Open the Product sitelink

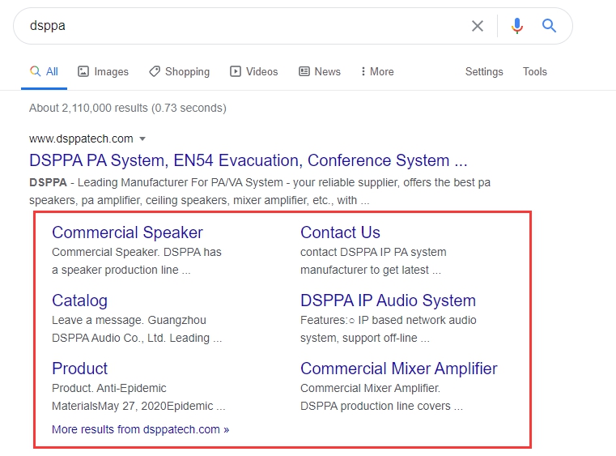pos(80,369)
